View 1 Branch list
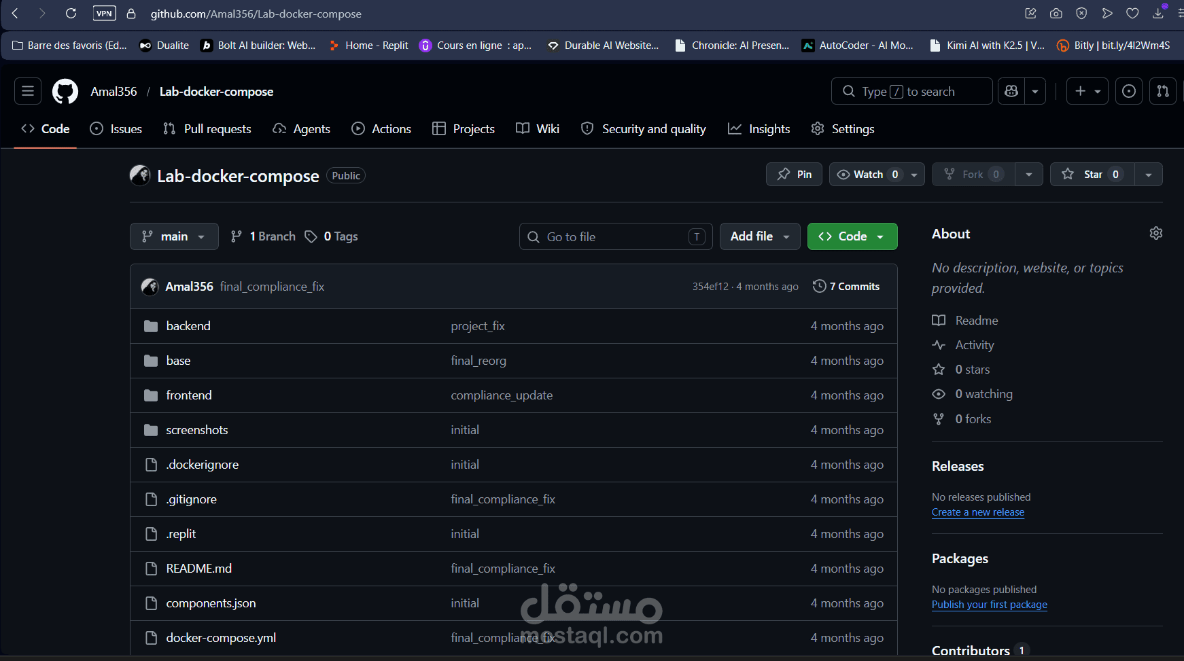The width and height of the screenshot is (1184, 661). [x=264, y=236]
